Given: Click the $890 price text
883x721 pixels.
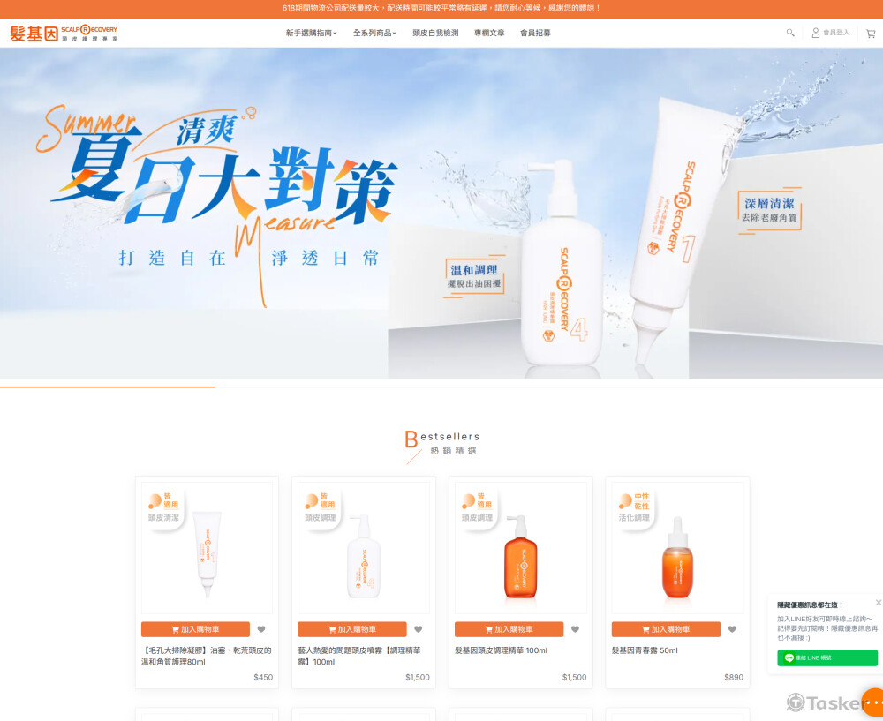Looking at the screenshot, I should pos(734,677).
